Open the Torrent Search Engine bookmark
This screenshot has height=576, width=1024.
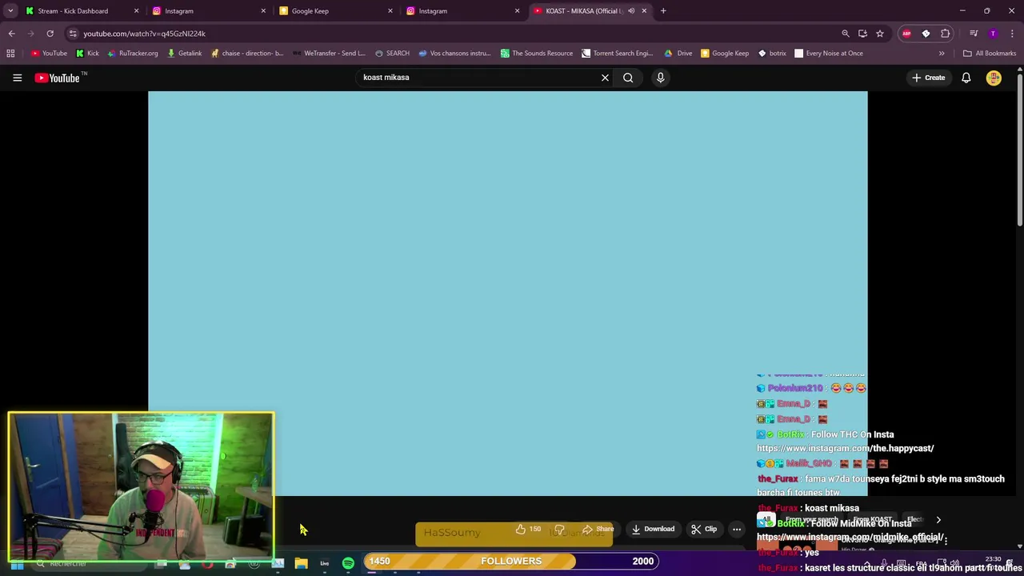pyautogui.click(x=618, y=54)
